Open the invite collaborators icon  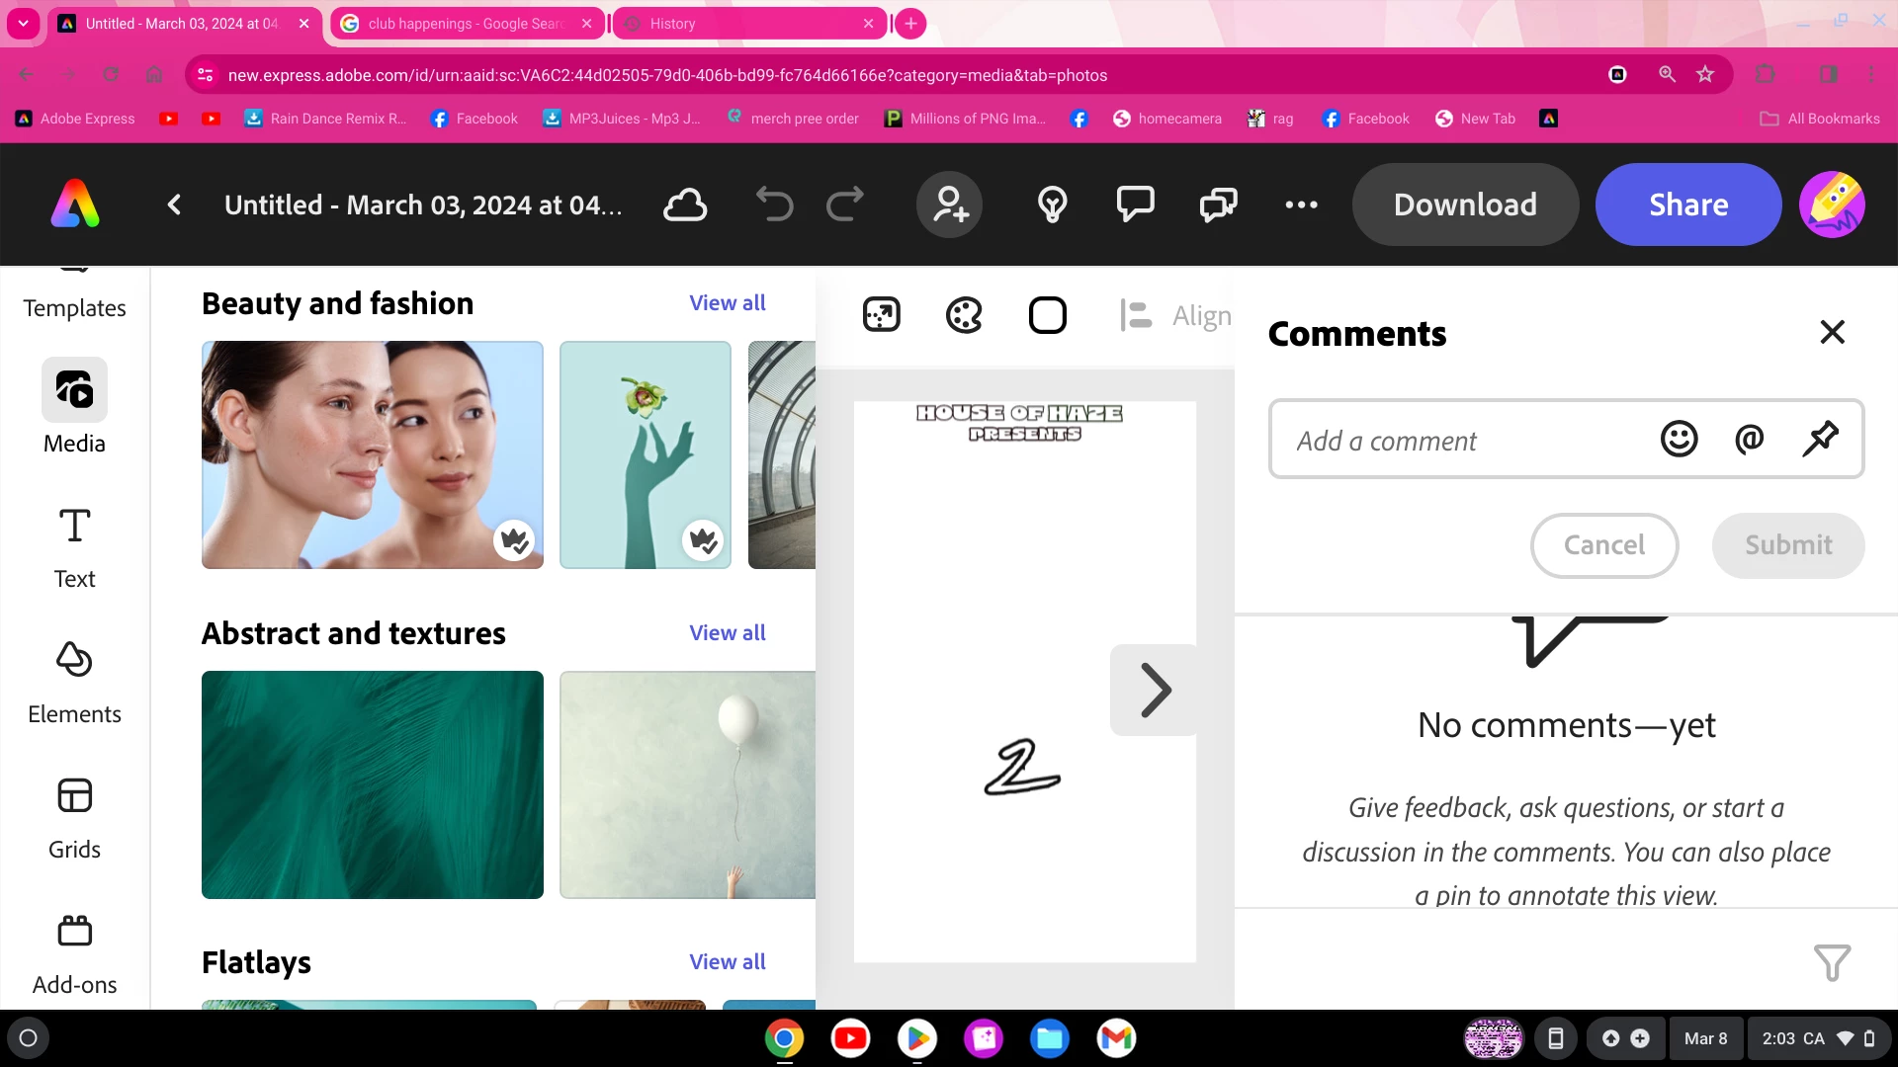[949, 205]
